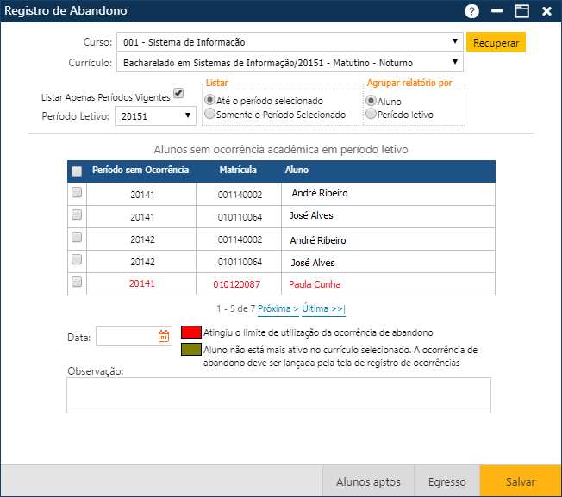
Task: Tick the checkbox for Paula Cunha row
Action: pos(77,282)
